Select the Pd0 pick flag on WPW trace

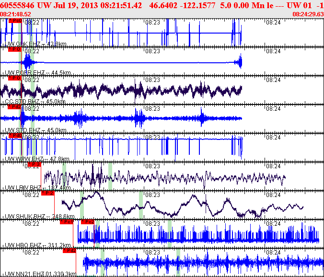[15, 136]
